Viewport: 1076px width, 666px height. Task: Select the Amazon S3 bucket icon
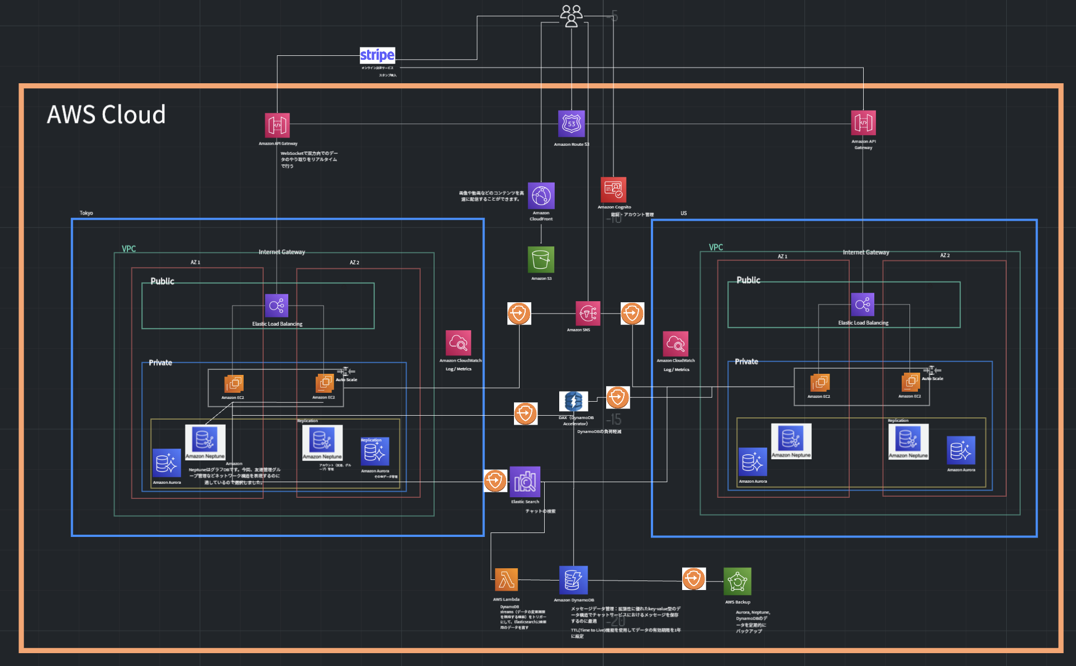(x=541, y=260)
